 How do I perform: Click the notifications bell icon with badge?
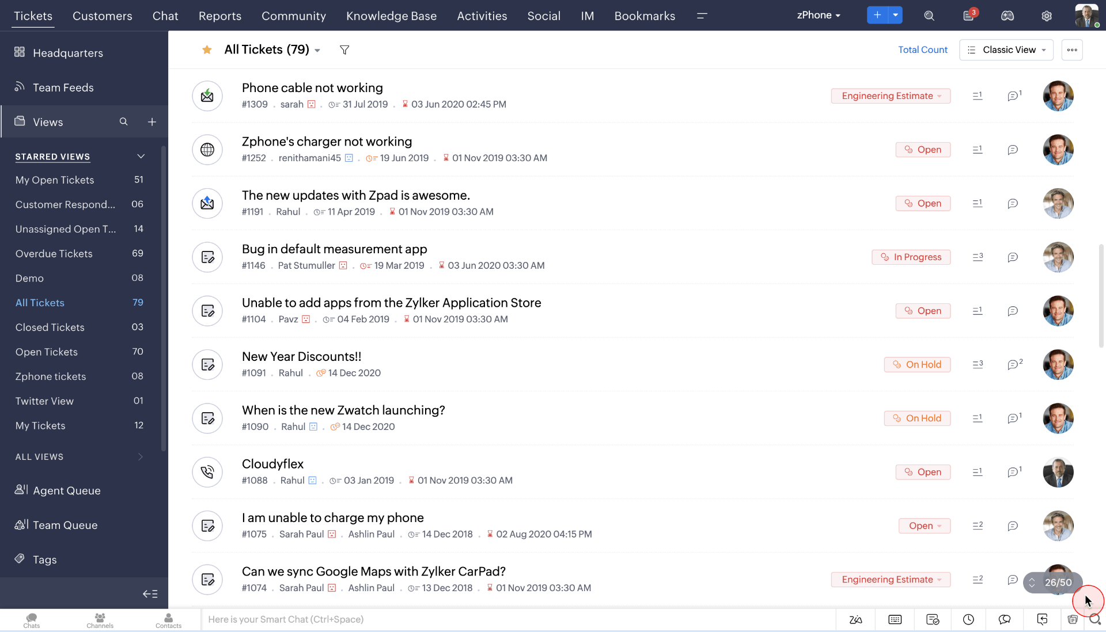[968, 15]
